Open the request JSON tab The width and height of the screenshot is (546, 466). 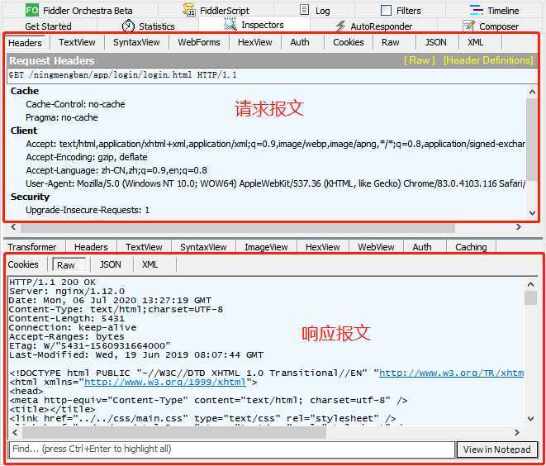435,42
